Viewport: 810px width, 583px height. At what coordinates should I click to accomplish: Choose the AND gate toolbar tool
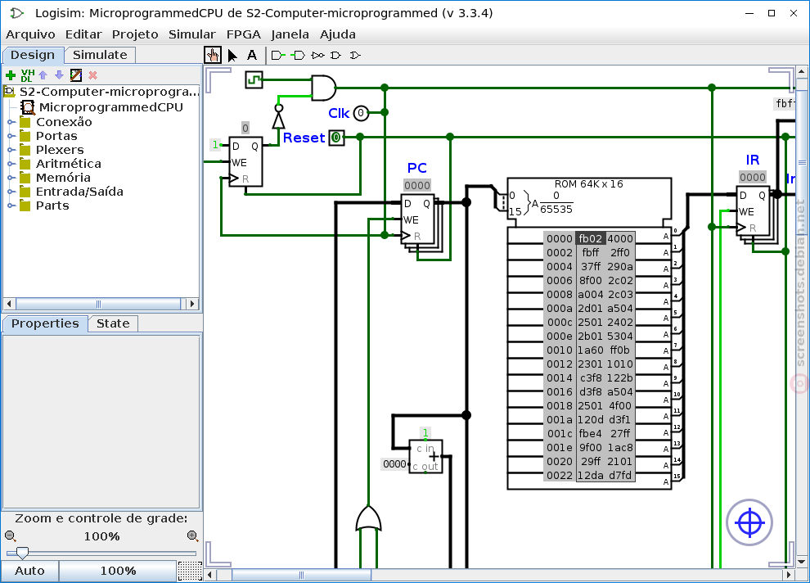tap(336, 56)
